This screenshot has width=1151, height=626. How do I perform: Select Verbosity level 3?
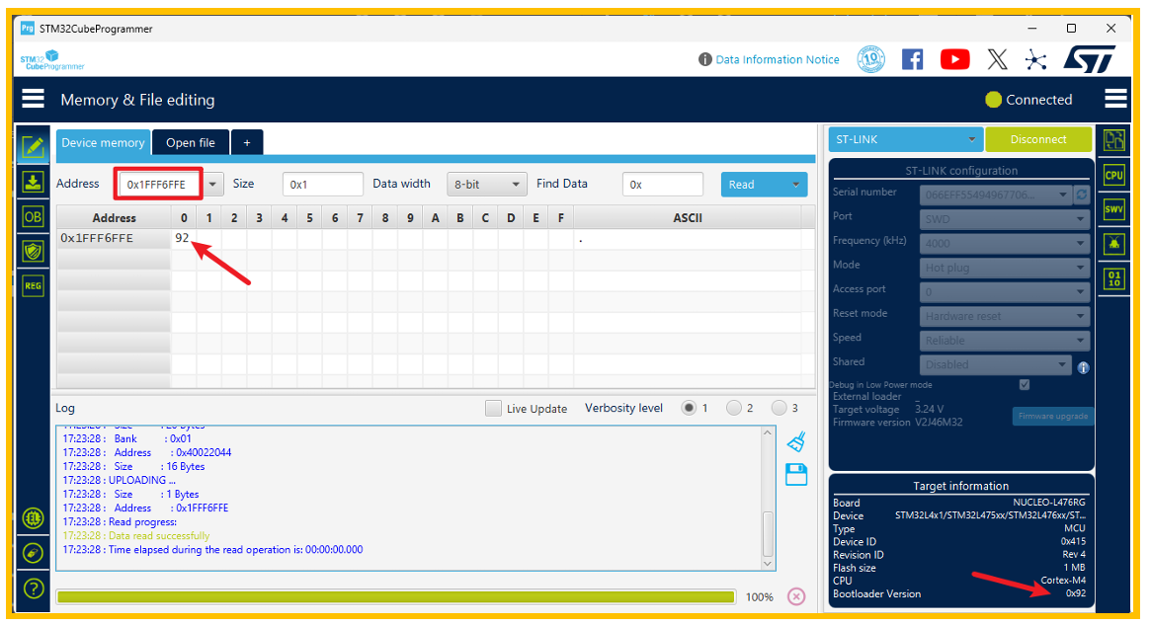point(779,408)
